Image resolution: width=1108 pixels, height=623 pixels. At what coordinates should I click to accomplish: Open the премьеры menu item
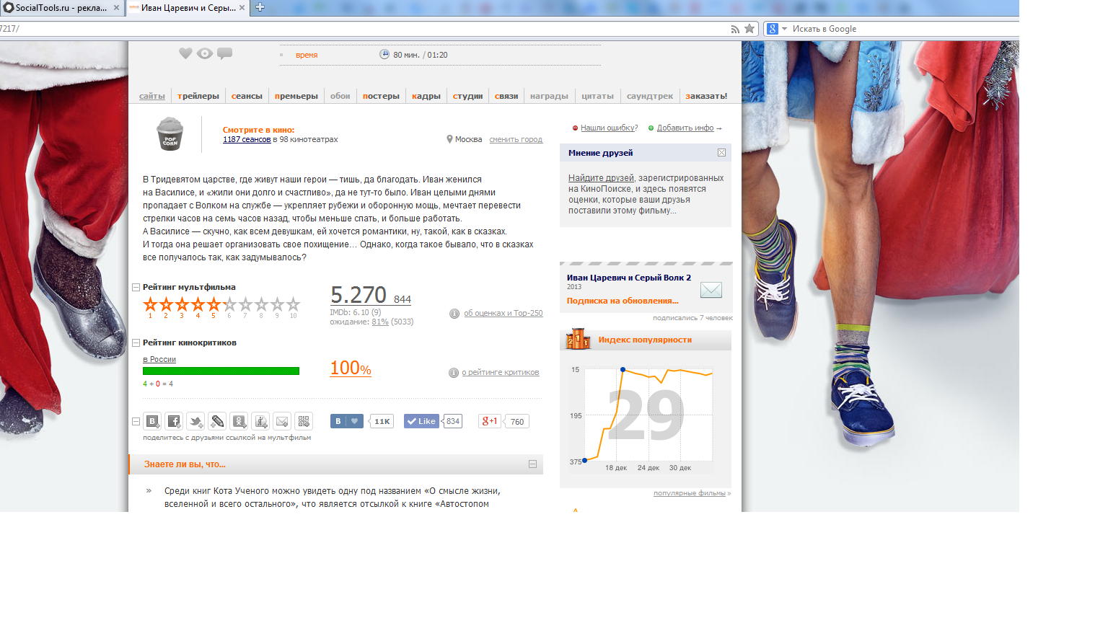pyautogui.click(x=296, y=96)
